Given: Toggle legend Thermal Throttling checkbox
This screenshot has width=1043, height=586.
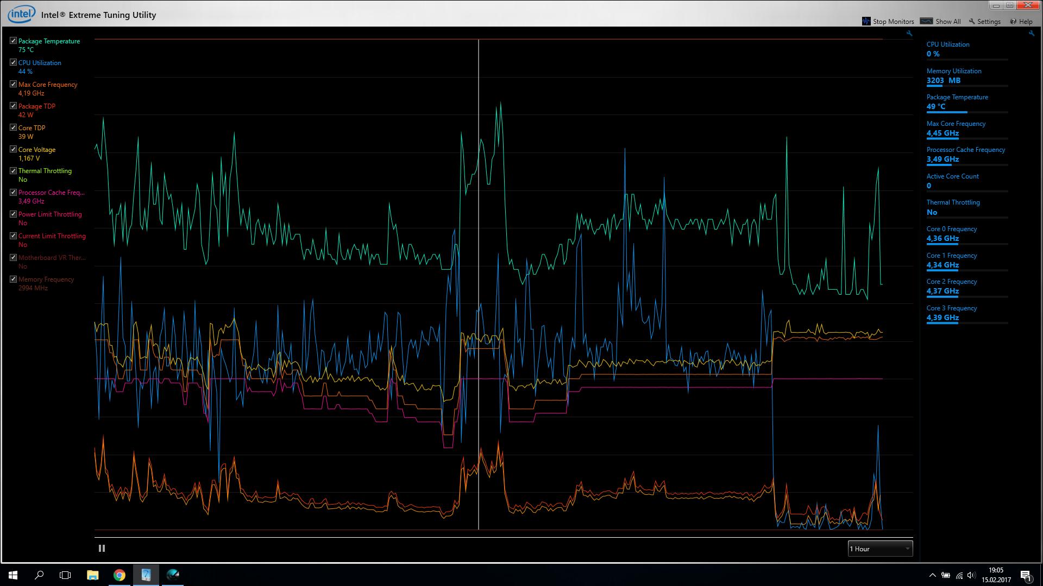Looking at the screenshot, I should [x=13, y=170].
